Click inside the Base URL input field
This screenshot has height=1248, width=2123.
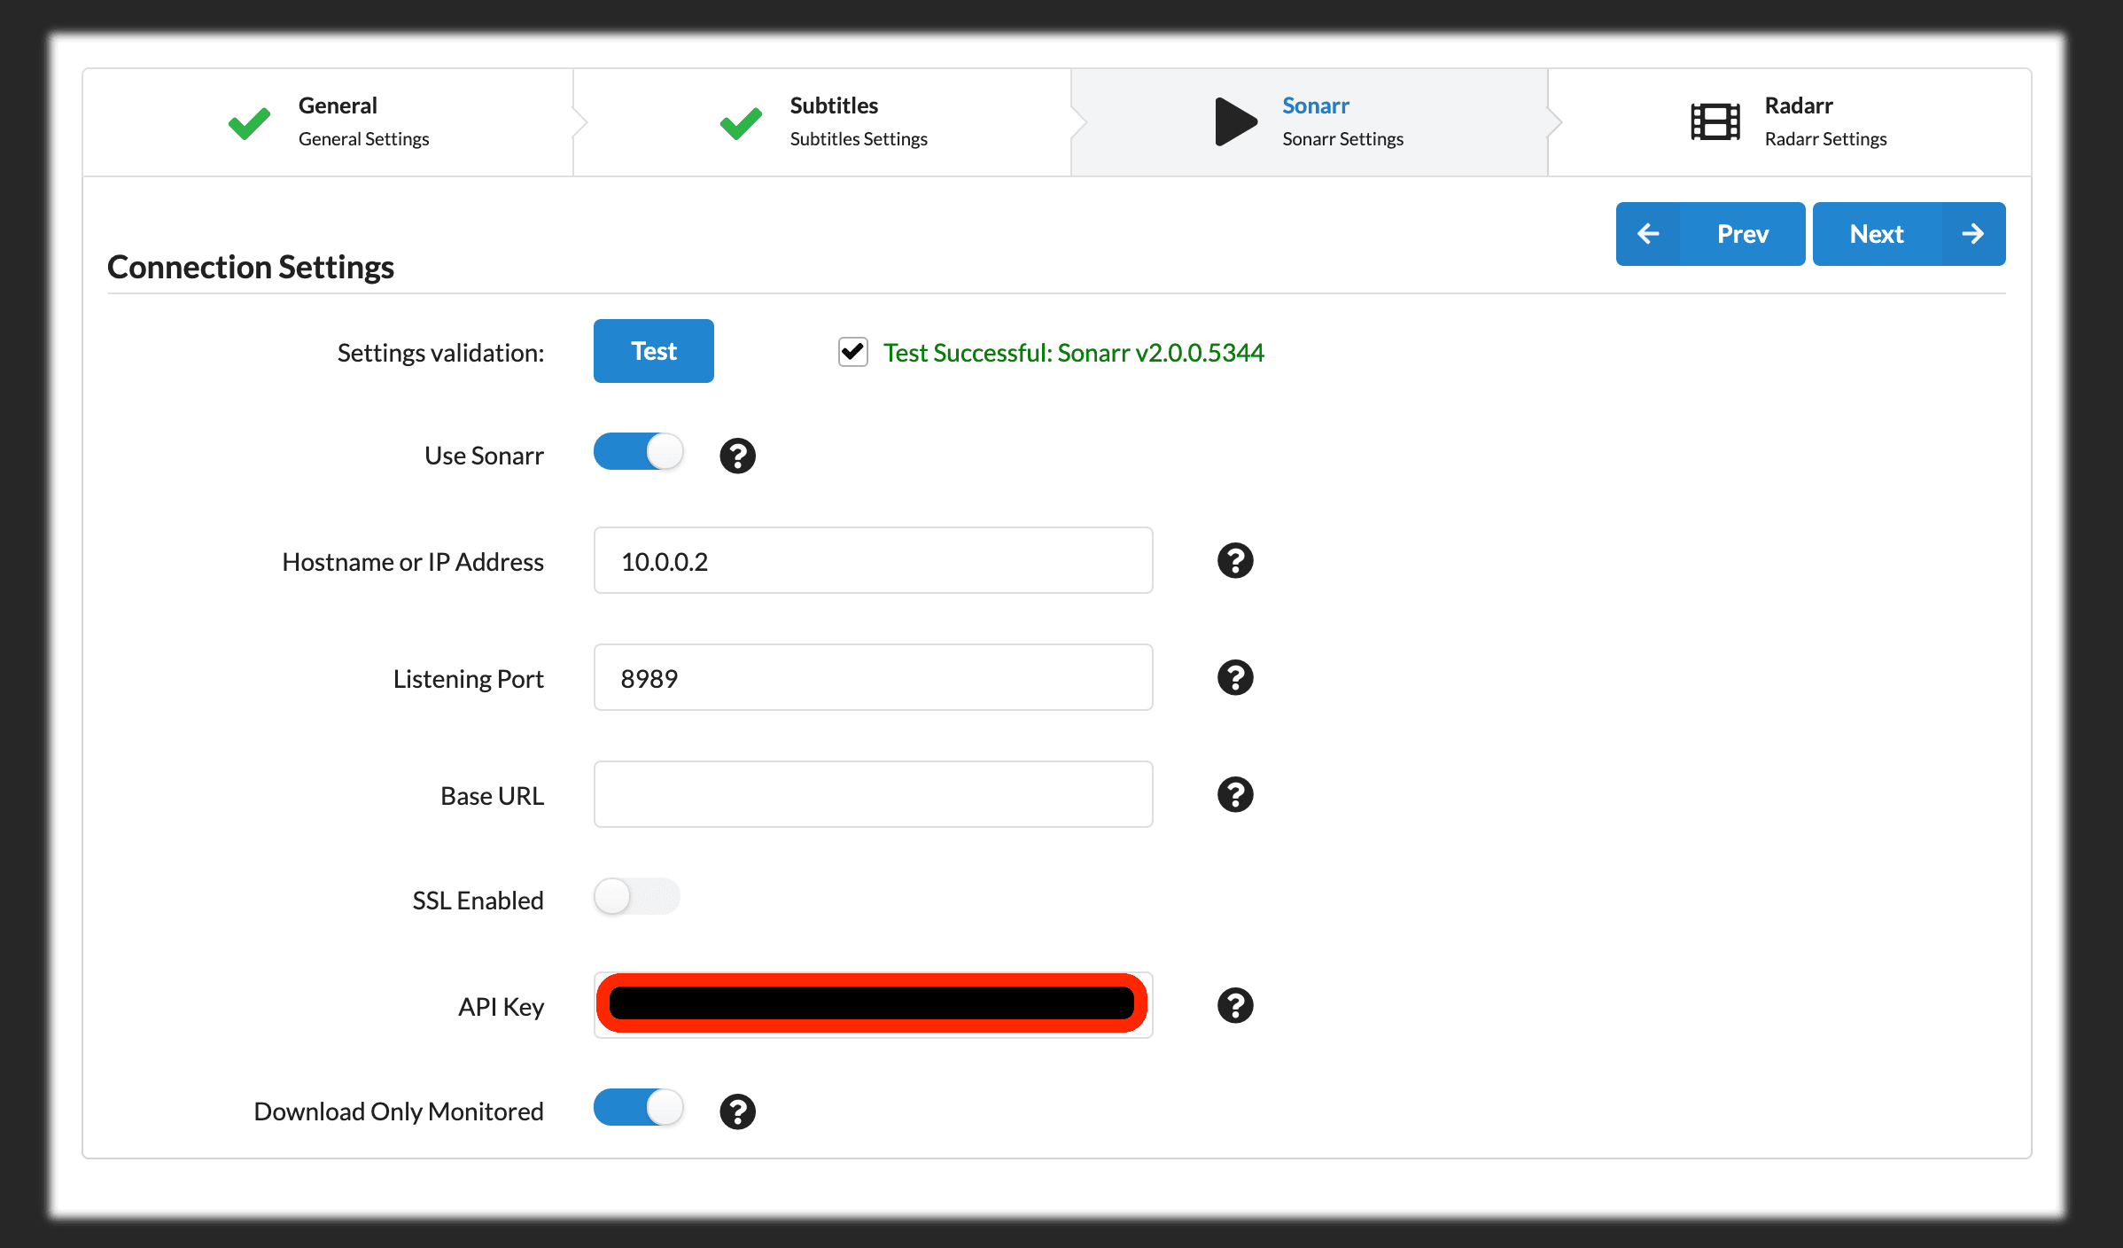[872, 794]
